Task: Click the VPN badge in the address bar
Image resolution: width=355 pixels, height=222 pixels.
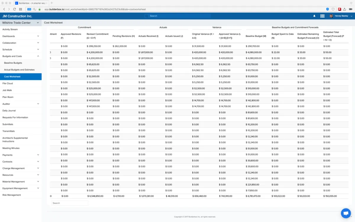Action: click(x=29, y=9)
